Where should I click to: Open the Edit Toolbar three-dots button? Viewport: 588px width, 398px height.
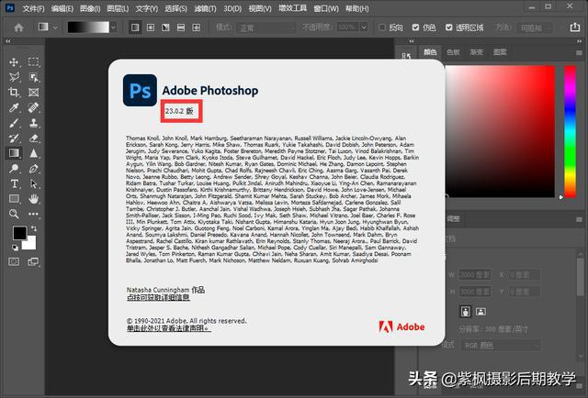click(x=33, y=215)
